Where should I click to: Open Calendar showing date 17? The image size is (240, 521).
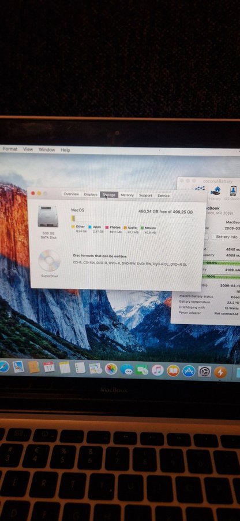(x=49, y=367)
